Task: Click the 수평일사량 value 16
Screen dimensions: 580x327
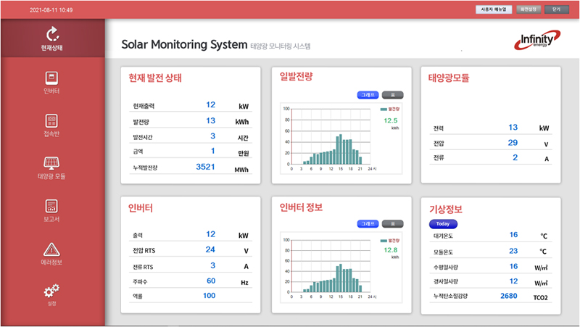Action: coord(513,267)
